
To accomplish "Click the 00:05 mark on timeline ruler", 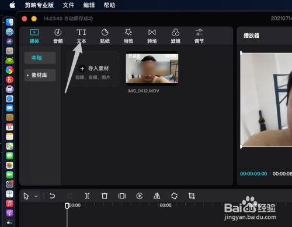I will point(165,205).
